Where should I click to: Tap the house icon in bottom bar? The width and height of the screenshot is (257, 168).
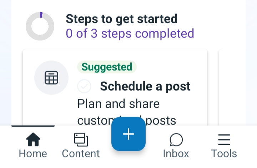pos(33,139)
